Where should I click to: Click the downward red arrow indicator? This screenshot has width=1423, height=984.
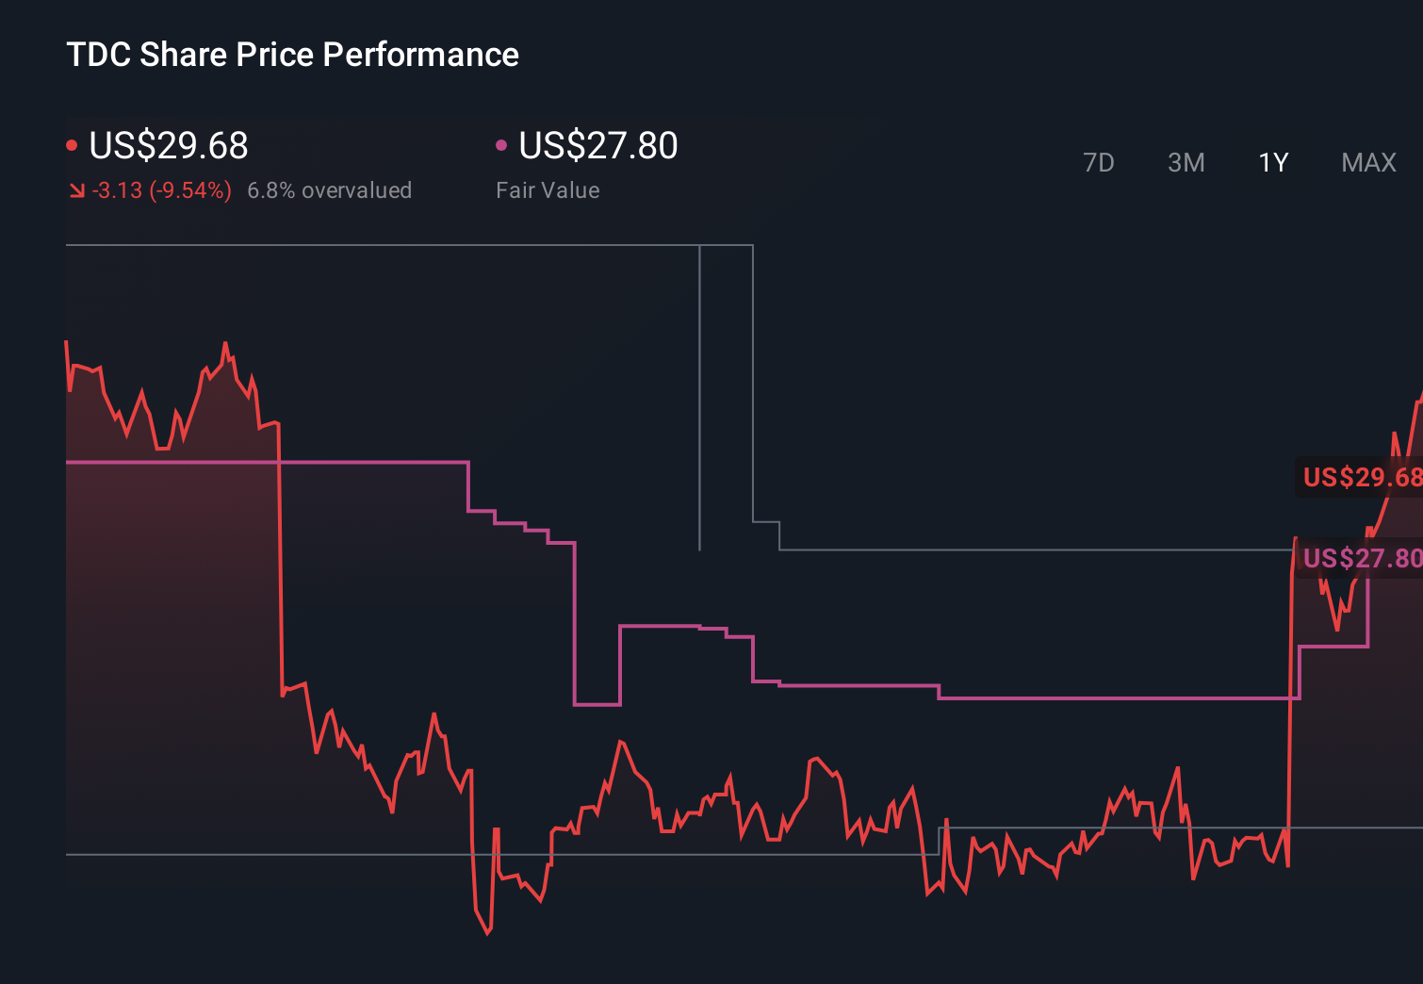[76, 190]
